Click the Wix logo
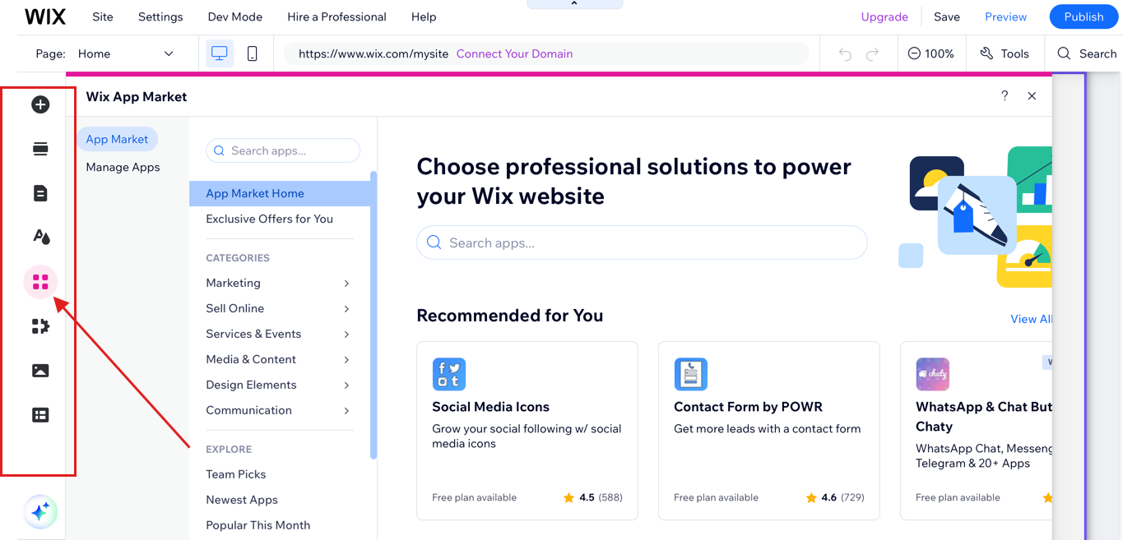This screenshot has height=540, width=1123. click(44, 16)
